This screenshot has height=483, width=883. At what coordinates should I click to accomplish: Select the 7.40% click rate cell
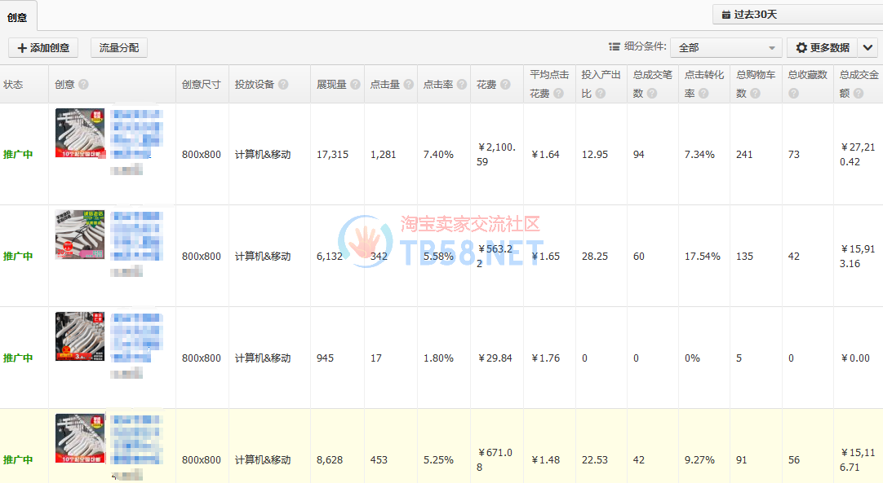pyautogui.click(x=438, y=154)
